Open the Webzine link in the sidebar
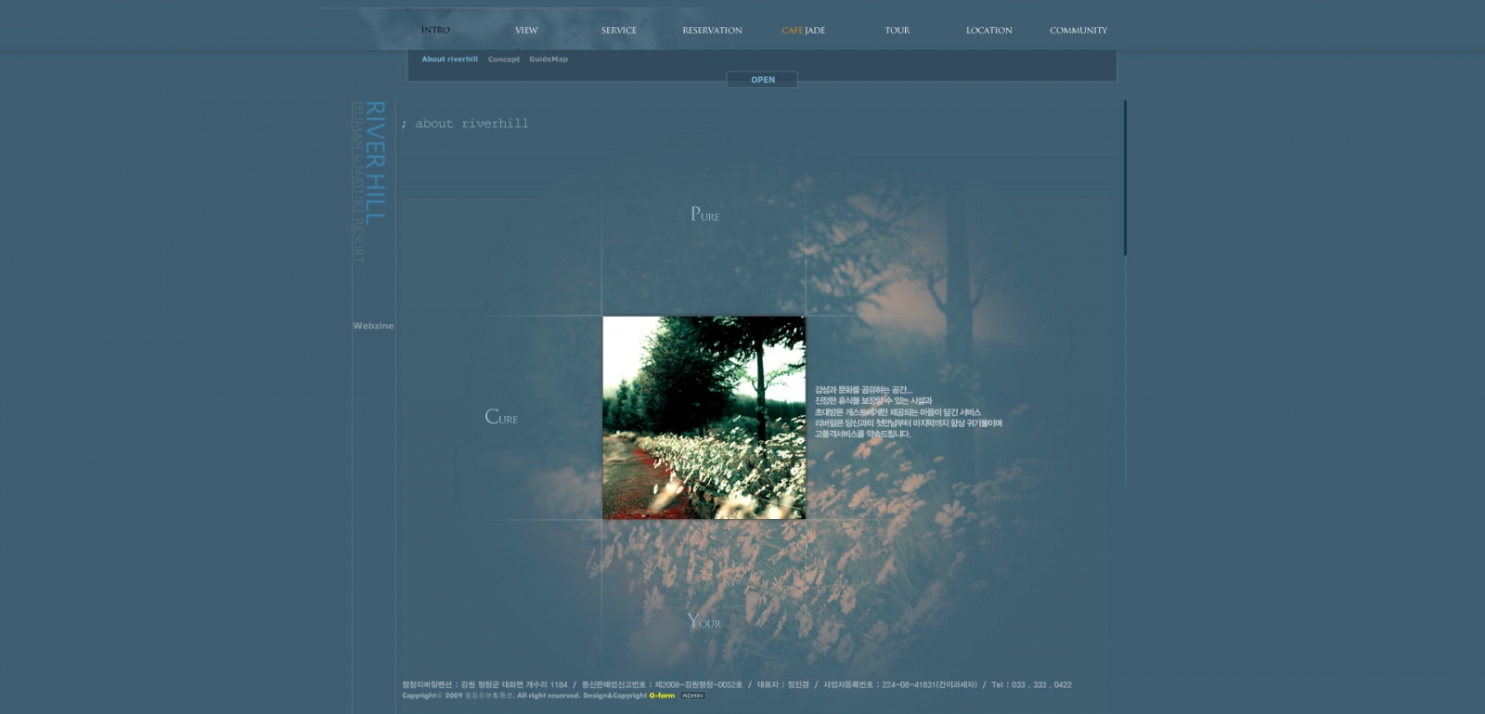Viewport: 1485px width, 714px height. [373, 326]
